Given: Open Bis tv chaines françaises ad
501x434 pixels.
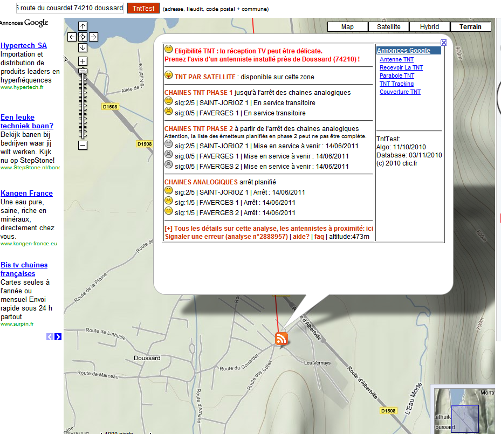Looking at the screenshot, I should point(24,270).
